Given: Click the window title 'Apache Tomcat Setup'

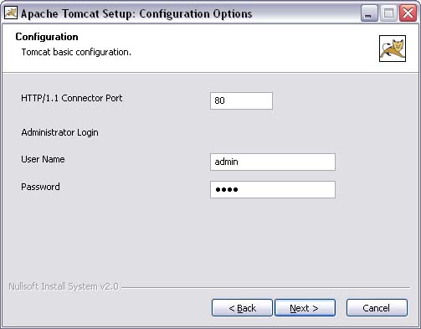Looking at the screenshot, I should [x=78, y=13].
